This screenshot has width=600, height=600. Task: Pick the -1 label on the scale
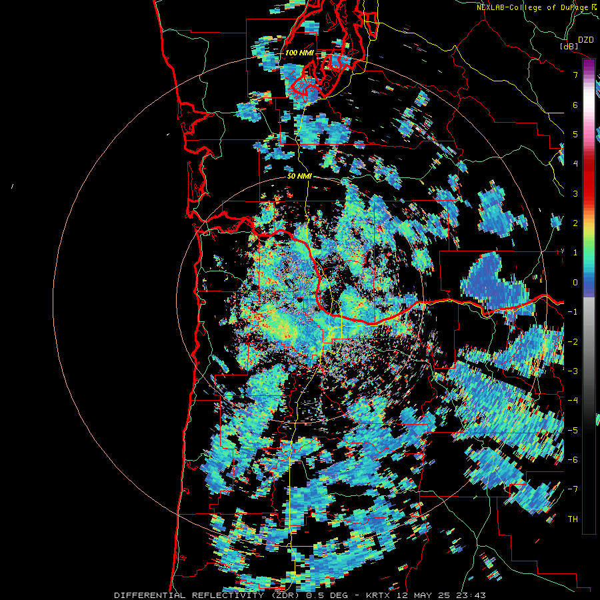[x=573, y=312]
